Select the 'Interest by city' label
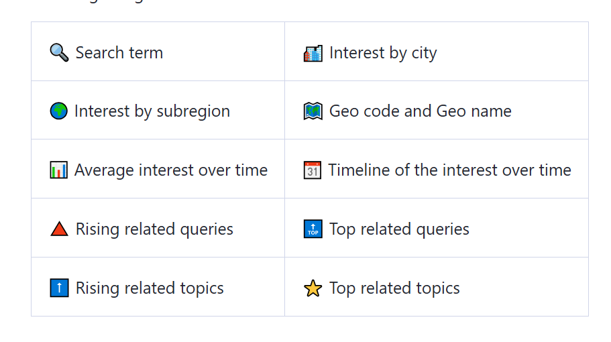Viewport: 611px width, 342px height. click(x=383, y=54)
